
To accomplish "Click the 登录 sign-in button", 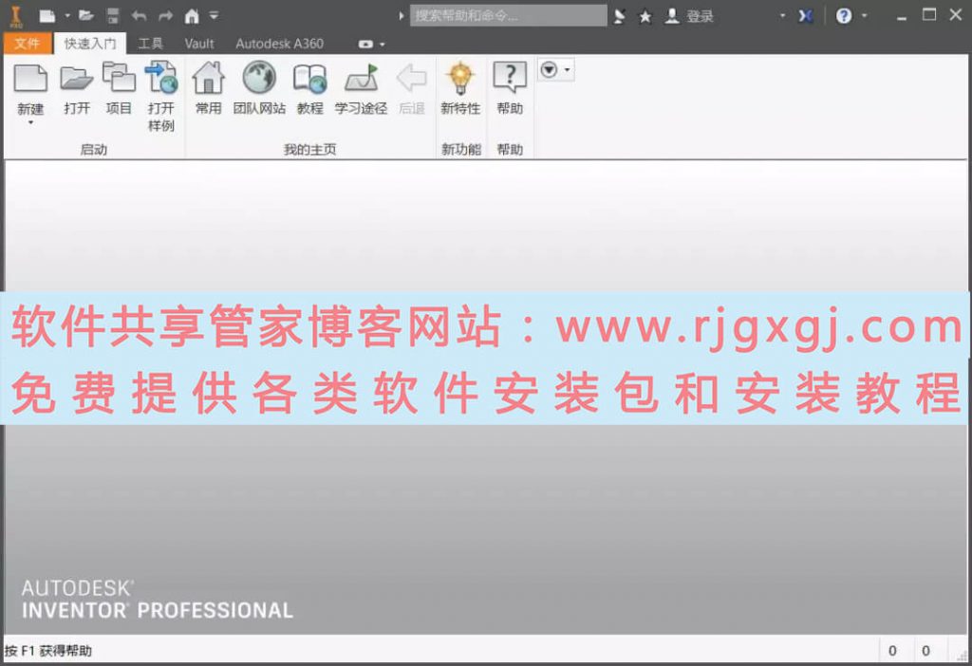I will [689, 17].
